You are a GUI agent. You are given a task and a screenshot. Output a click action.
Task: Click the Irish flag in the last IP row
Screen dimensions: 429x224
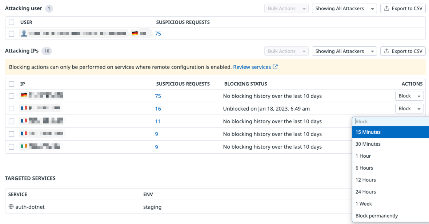click(x=24, y=146)
